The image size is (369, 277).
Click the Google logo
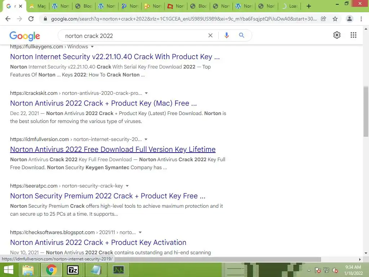click(25, 36)
